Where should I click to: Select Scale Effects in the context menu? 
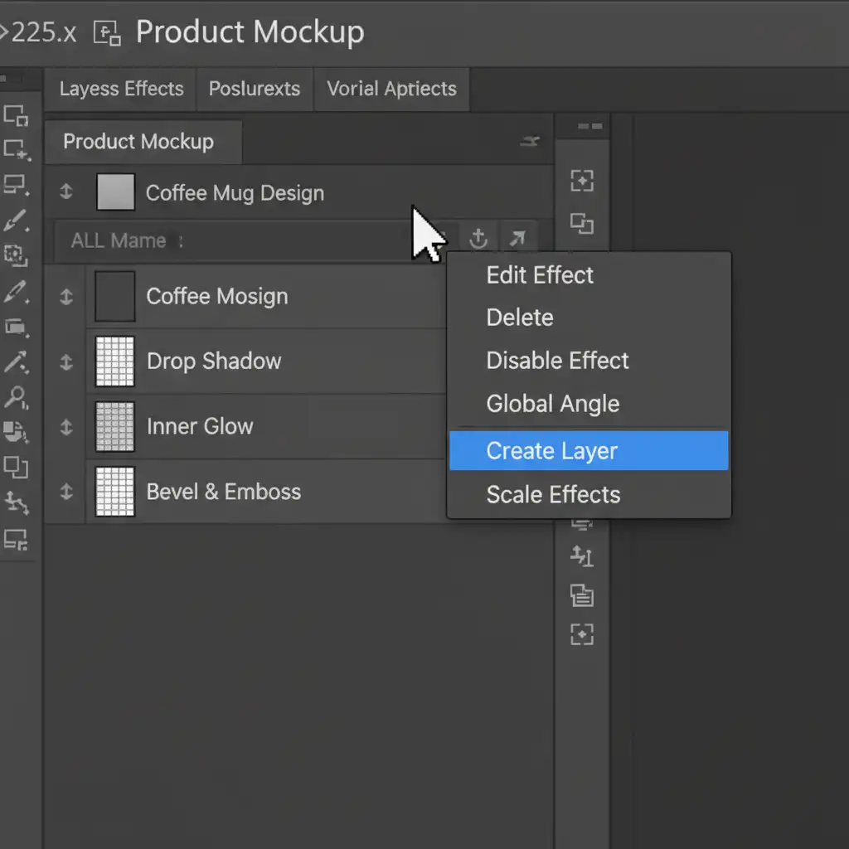553,495
